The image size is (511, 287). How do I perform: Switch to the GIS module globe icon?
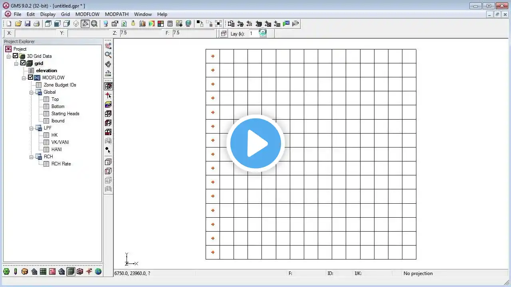(98, 271)
